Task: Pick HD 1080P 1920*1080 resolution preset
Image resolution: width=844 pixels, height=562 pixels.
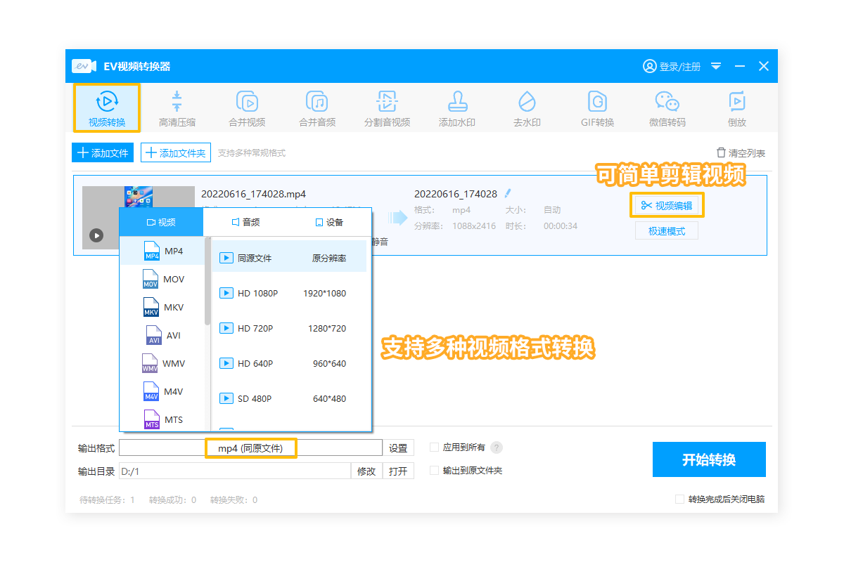Action: pos(289,294)
